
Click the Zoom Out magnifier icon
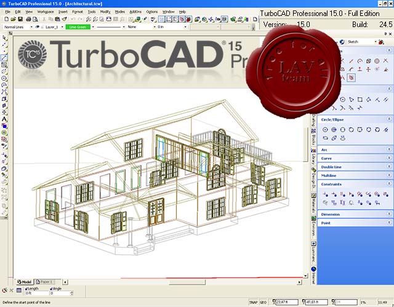tap(95, 19)
